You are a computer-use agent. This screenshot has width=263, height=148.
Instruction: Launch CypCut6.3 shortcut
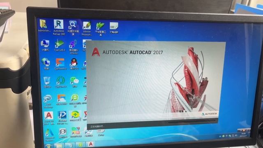pyautogui.click(x=59, y=45)
